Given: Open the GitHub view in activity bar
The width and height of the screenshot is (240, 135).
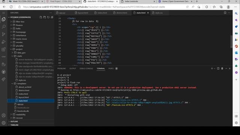Looking at the screenshot, I should click(3, 72).
